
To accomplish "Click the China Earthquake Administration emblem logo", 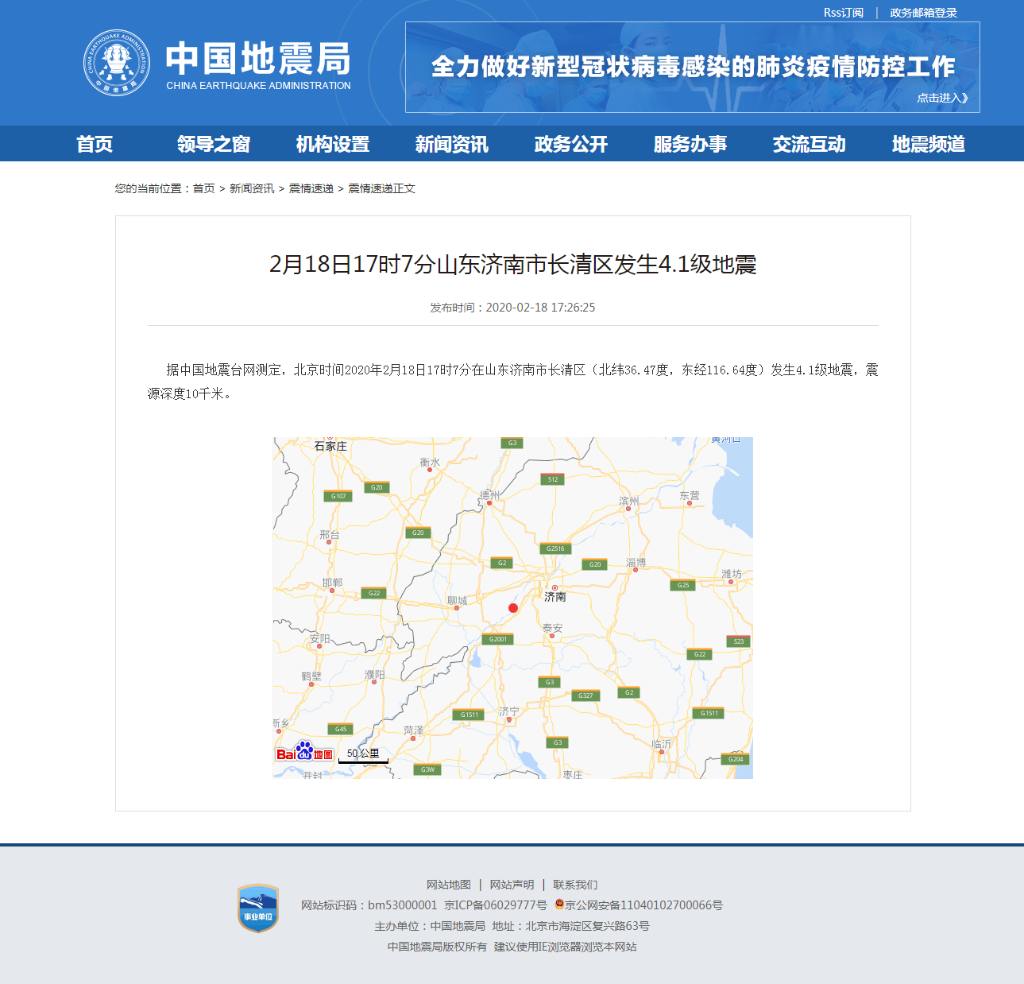I will coord(117,63).
